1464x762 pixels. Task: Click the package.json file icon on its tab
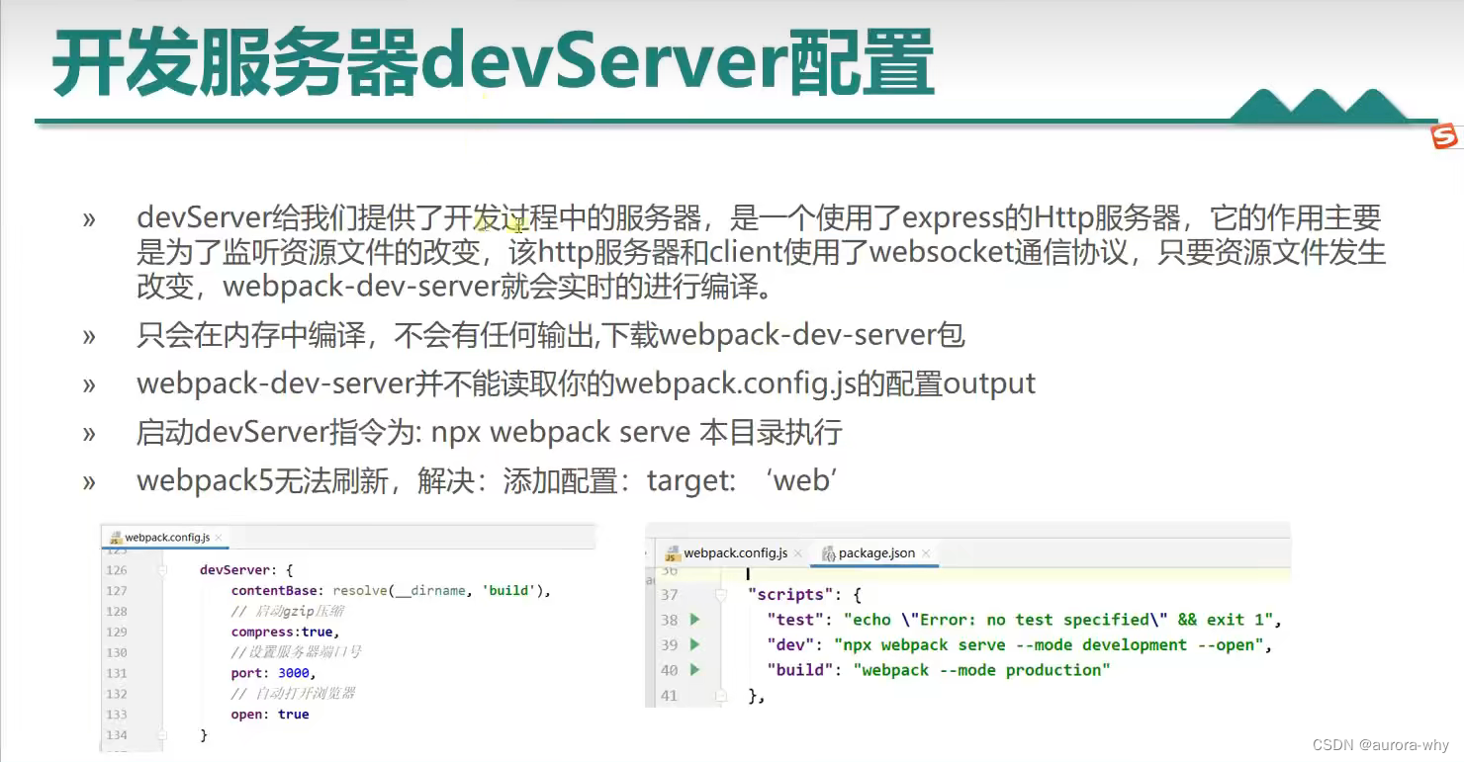[x=829, y=553]
